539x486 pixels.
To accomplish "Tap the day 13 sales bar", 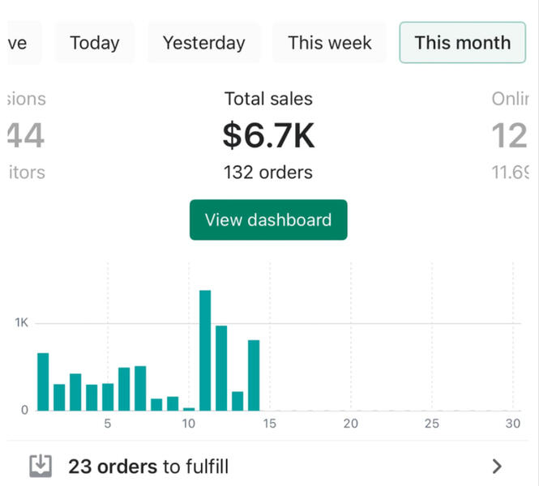I will 237,401.
